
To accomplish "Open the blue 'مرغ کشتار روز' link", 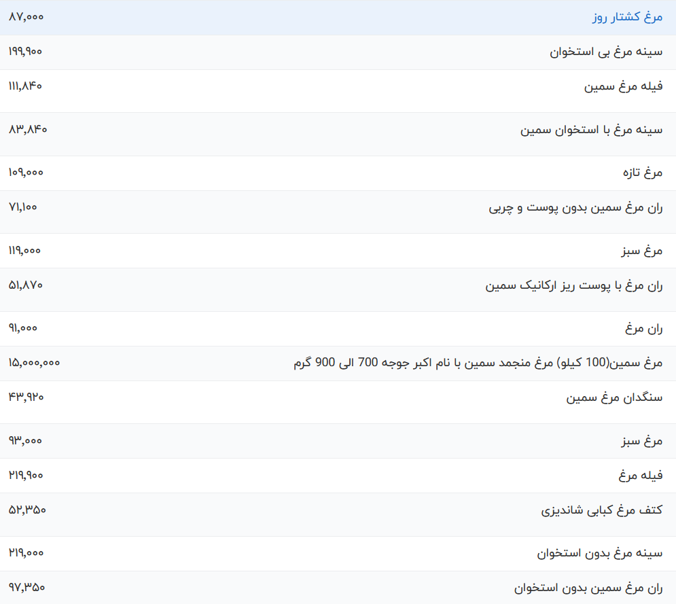I will click(627, 17).
